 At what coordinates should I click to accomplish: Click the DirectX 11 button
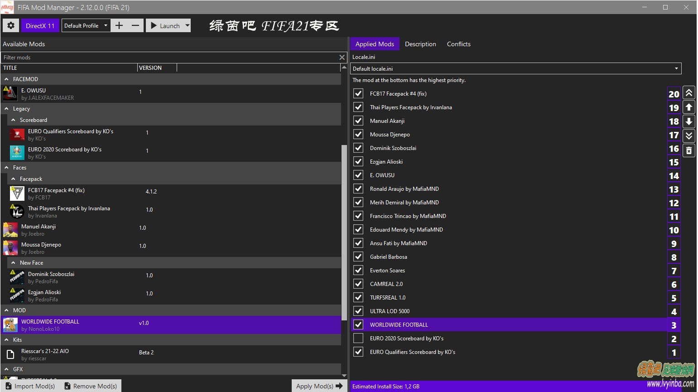click(x=40, y=26)
